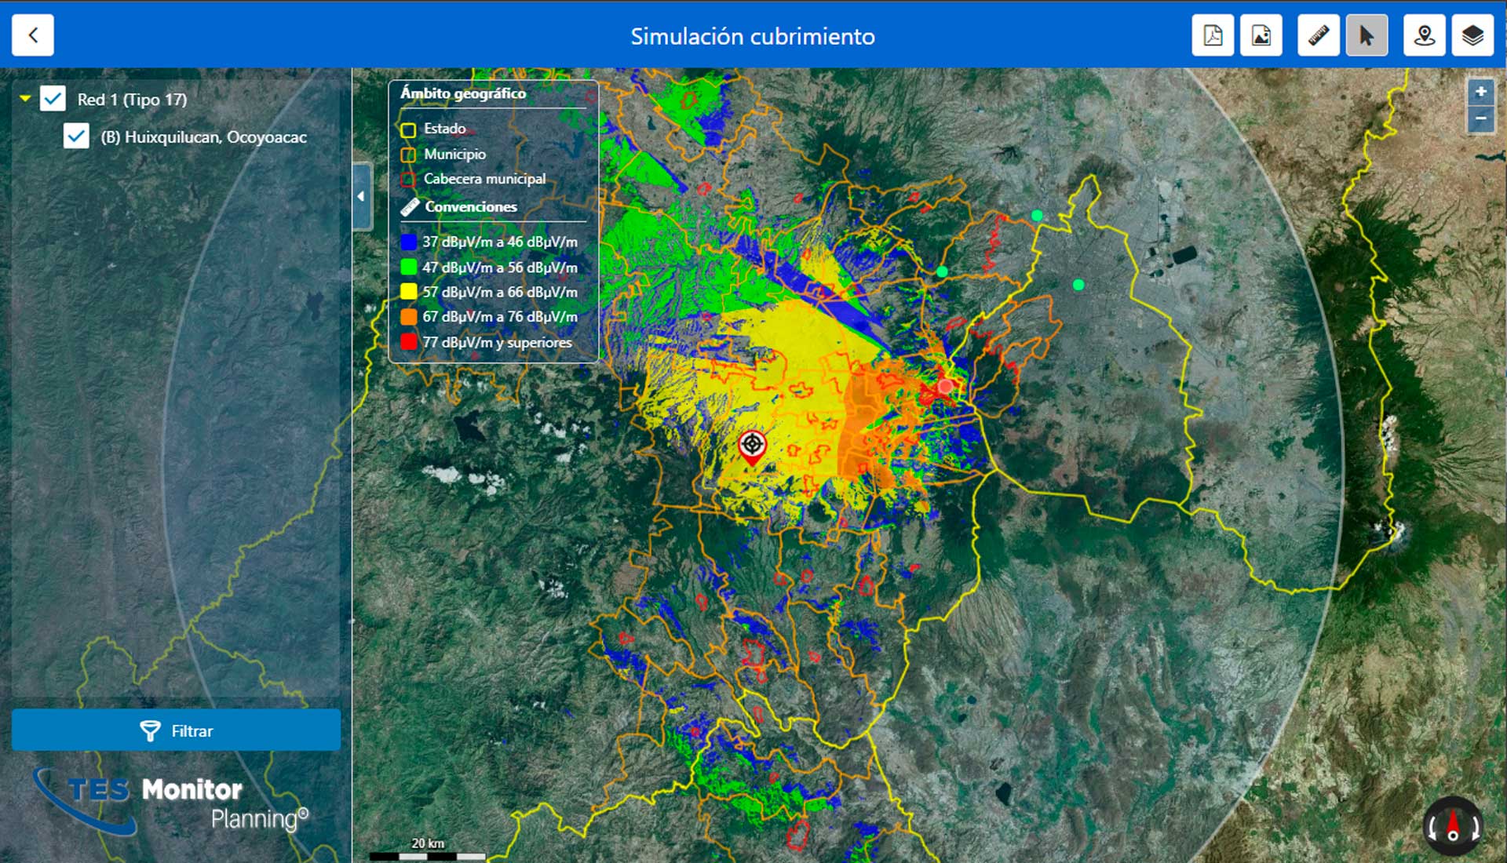Uncheck (B) Huixquilucan, Ocoyoacac checkbox
Viewport: 1507px width, 863px height.
76,137
